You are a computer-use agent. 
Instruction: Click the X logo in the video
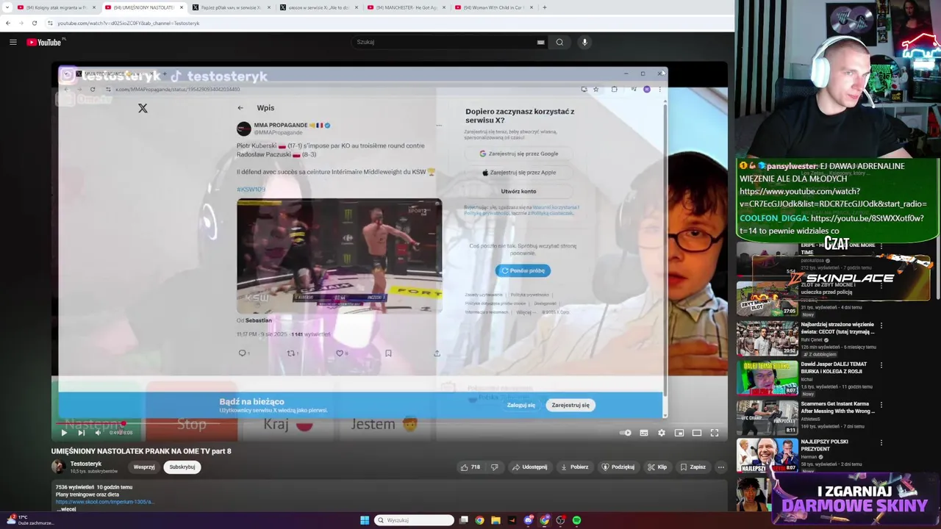coord(143,108)
